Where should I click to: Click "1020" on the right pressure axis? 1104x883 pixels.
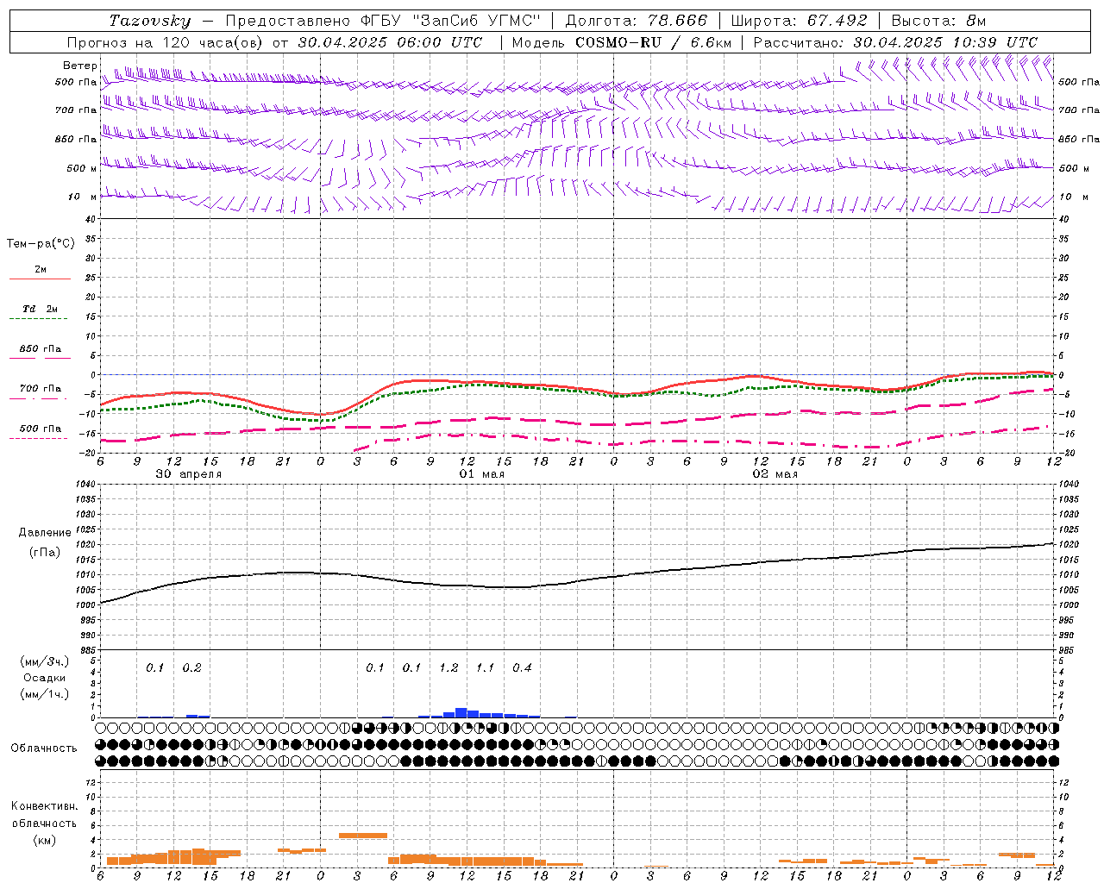coord(1069,545)
